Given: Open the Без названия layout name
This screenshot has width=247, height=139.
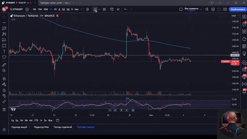Looking at the screenshot, I should tap(191, 8).
